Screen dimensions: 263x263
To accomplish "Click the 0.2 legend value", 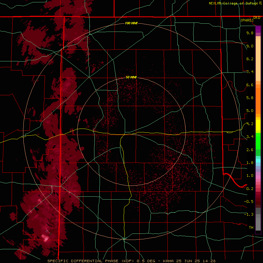I will click(x=250, y=189).
